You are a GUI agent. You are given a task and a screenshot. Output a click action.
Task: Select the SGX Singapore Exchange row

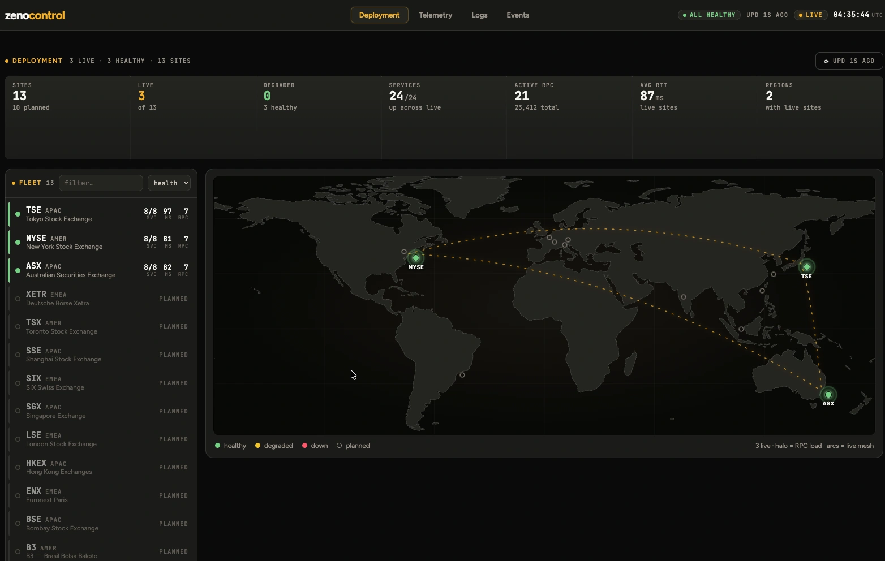(x=102, y=411)
